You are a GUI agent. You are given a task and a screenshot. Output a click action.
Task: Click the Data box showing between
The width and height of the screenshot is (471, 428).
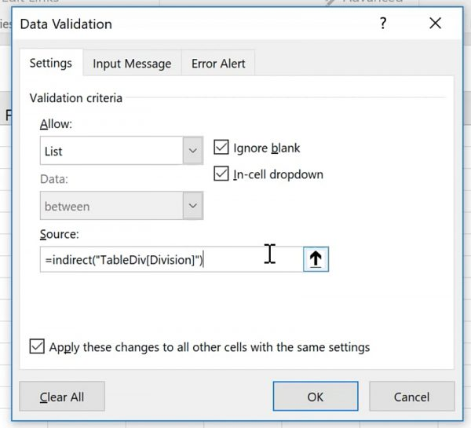(x=111, y=207)
